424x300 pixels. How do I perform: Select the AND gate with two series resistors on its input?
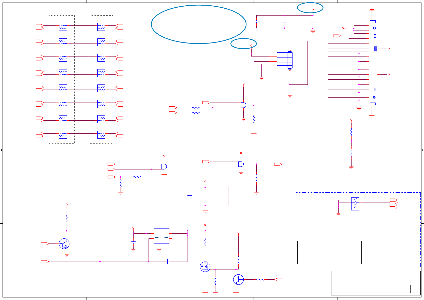coord(243,105)
